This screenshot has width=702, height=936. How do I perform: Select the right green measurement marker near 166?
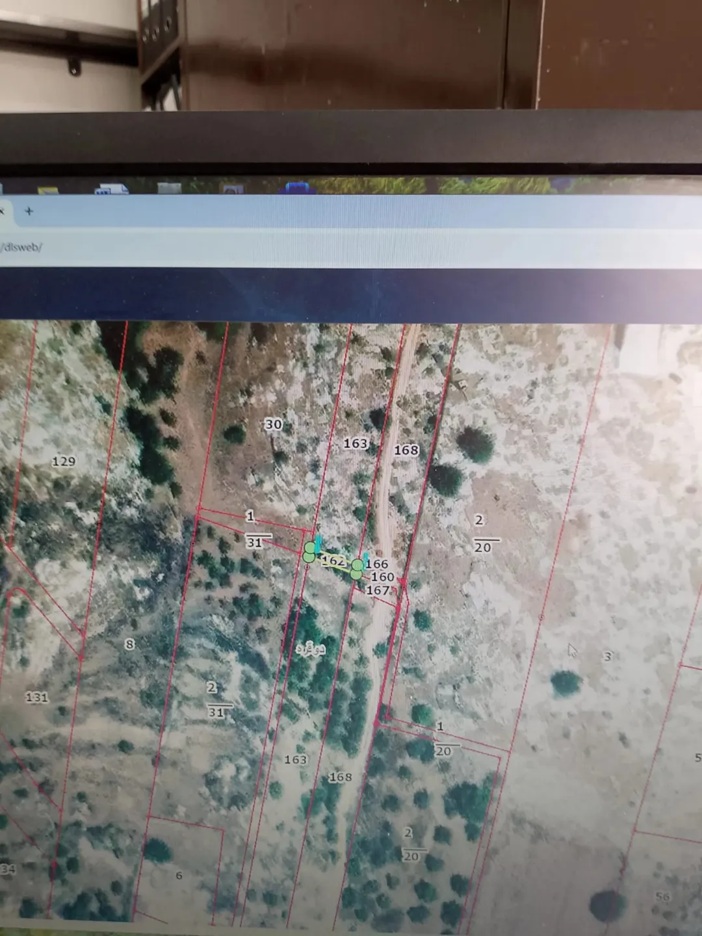pos(357,569)
